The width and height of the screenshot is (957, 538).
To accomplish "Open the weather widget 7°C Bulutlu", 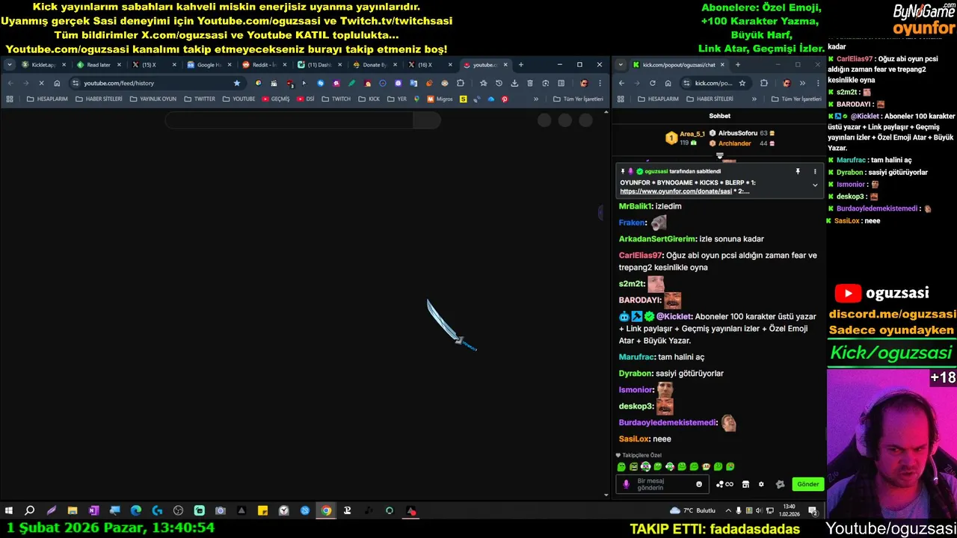I will (x=693, y=511).
